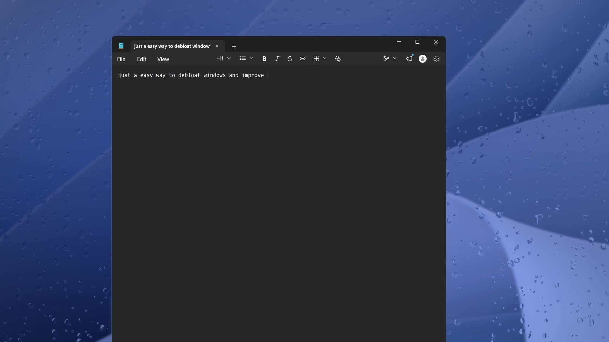609x342 pixels.
Task: Open the Edit menu
Action: (x=141, y=59)
